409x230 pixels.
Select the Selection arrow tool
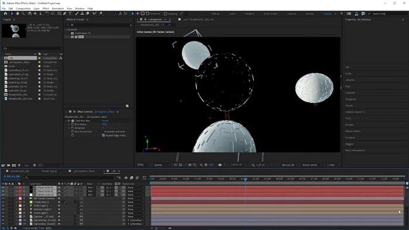click(x=12, y=13)
